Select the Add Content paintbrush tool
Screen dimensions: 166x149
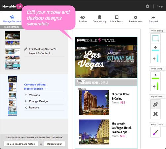pyautogui.click(x=155, y=132)
